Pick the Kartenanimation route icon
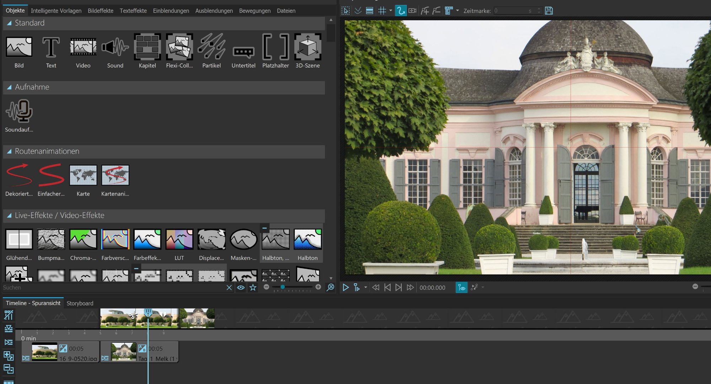 (115, 175)
